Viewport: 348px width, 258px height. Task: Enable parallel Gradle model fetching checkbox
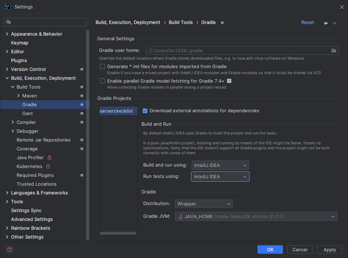click(103, 81)
